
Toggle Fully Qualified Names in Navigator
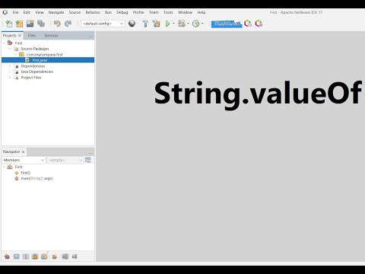point(55,256)
